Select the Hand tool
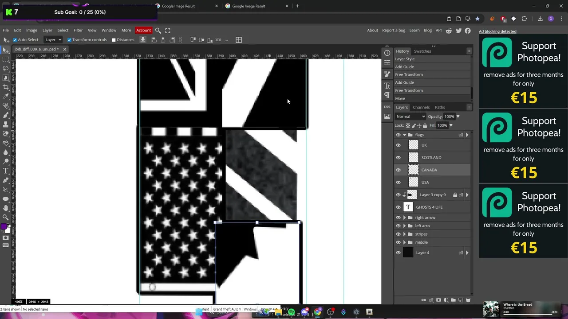This screenshot has width=568, height=319. (x=6, y=208)
